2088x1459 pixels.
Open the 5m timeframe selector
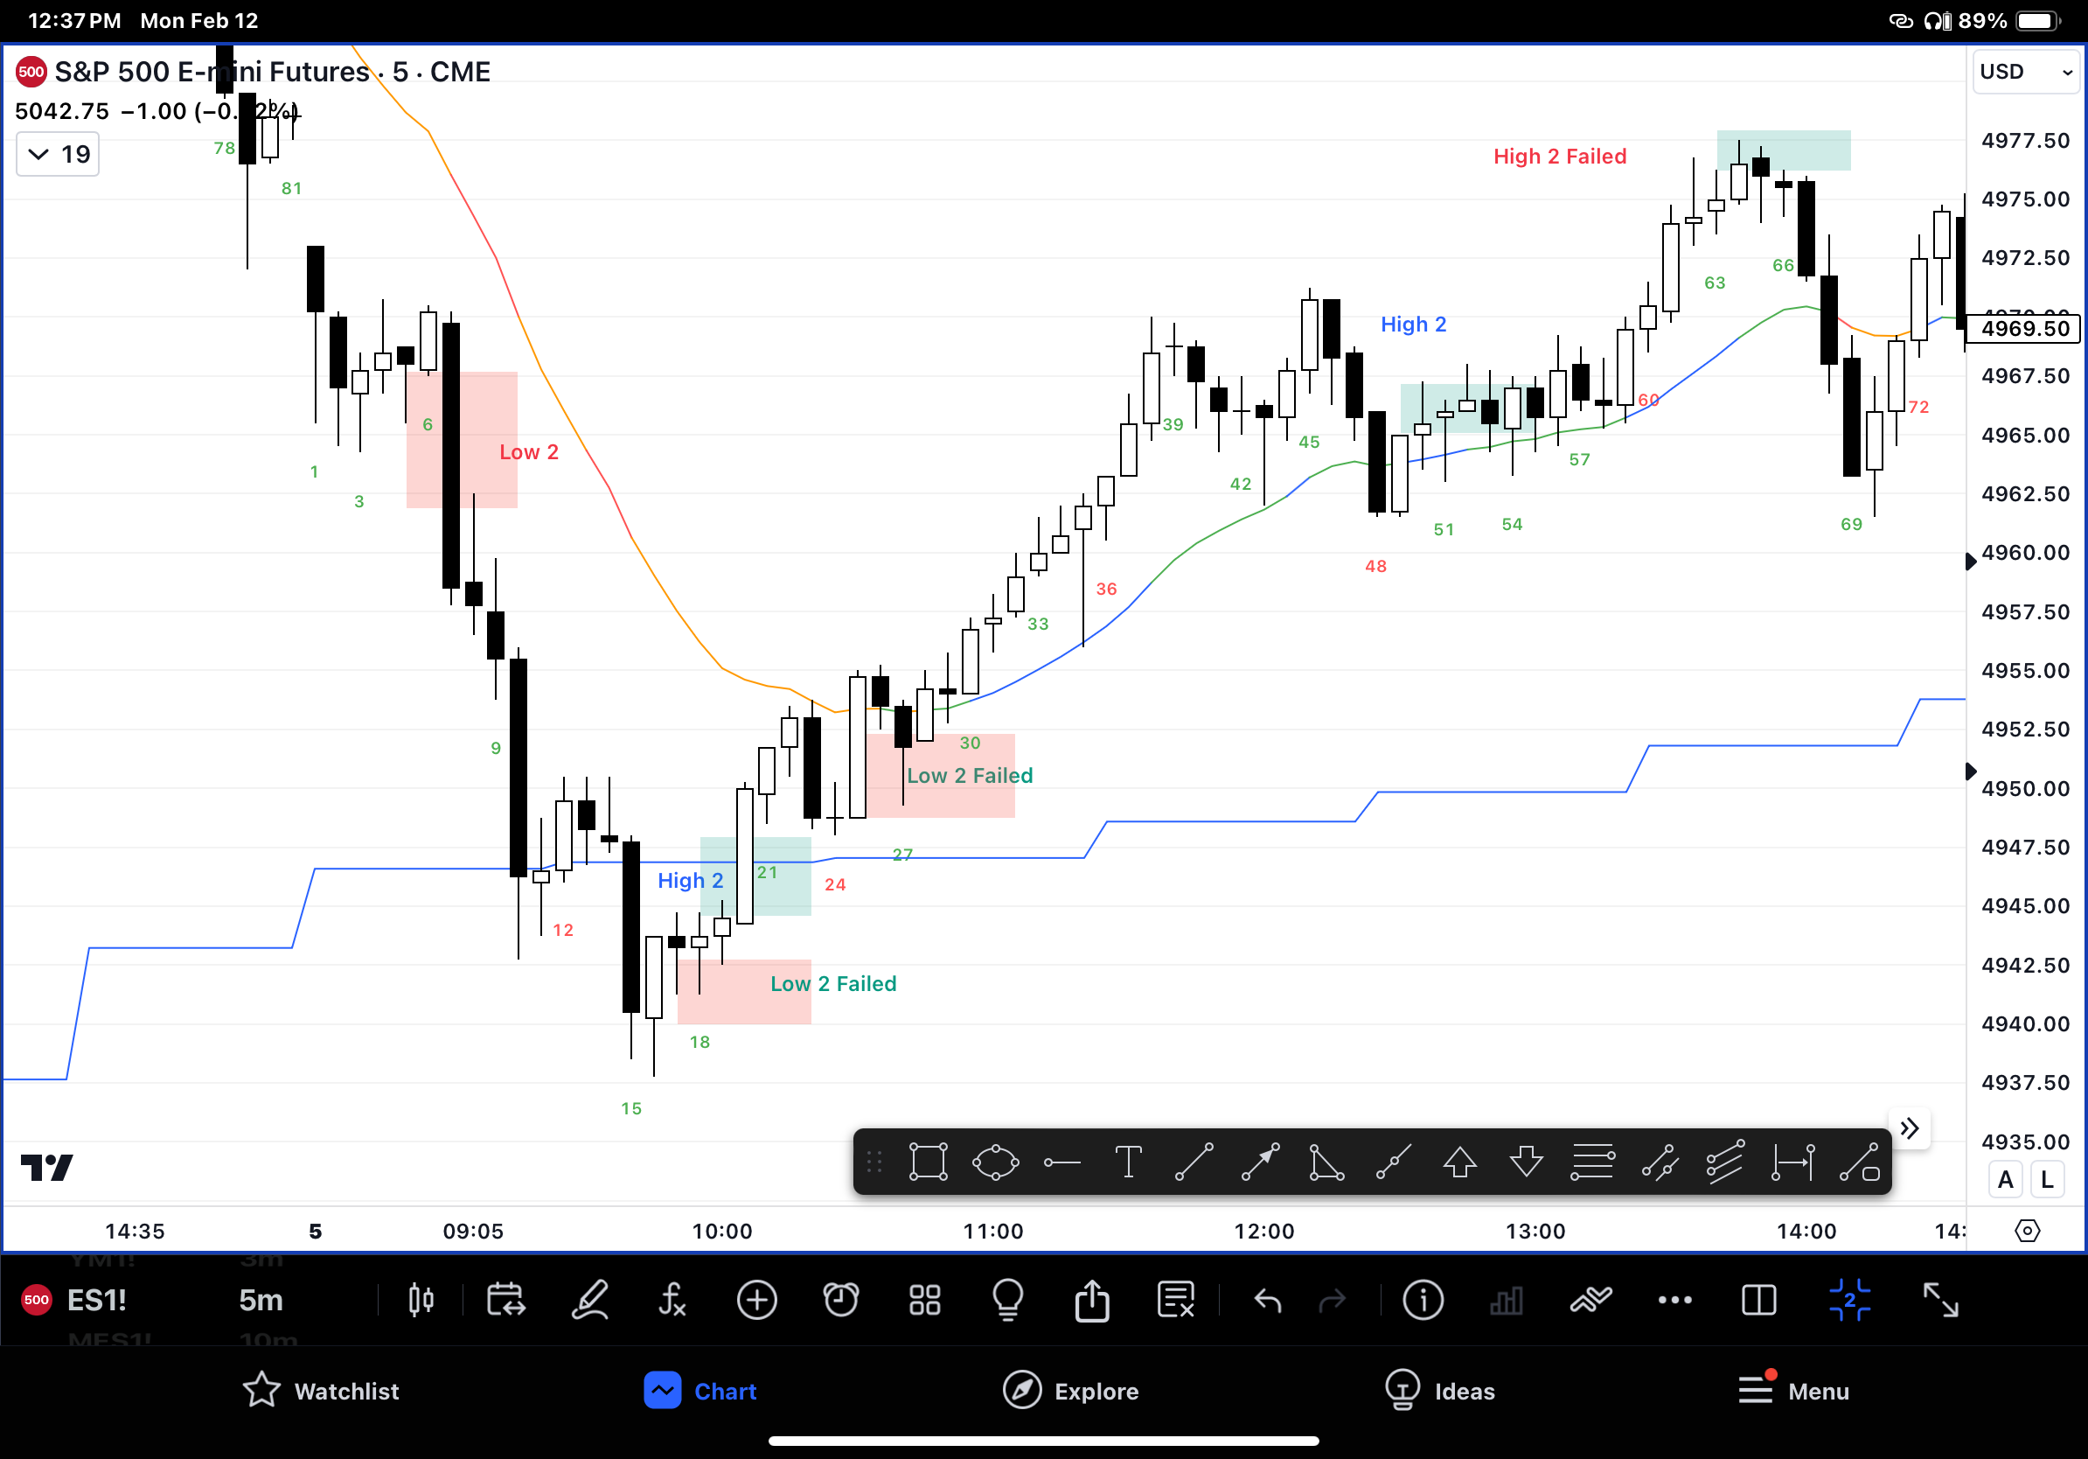point(260,1301)
